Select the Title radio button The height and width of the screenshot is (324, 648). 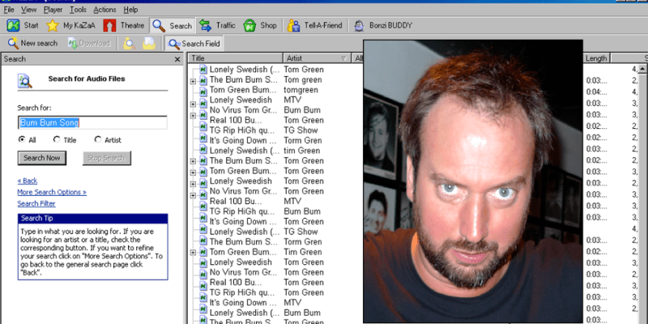(x=57, y=139)
